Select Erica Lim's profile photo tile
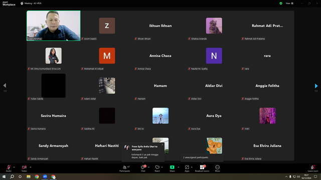321x180 pixels. pos(54,55)
